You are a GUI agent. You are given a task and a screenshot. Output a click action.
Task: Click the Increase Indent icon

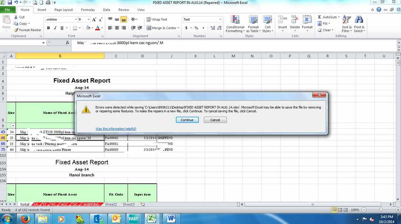(x=140, y=28)
